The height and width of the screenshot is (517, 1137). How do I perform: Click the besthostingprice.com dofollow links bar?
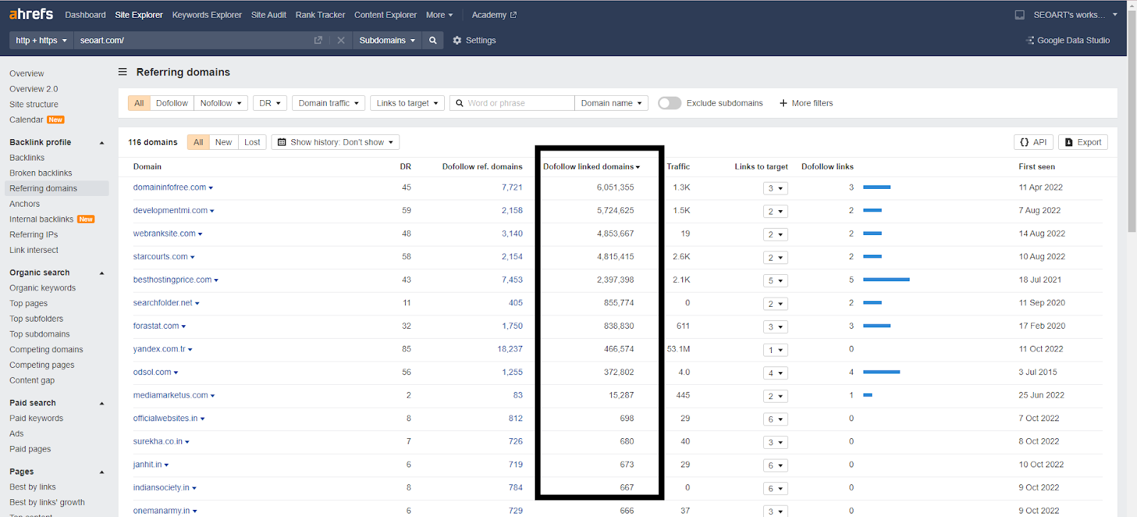[x=886, y=280]
